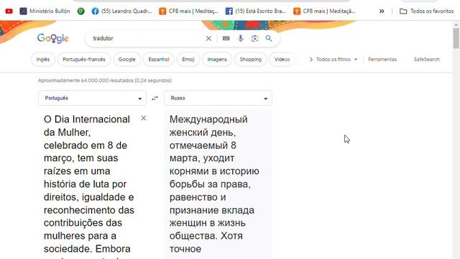Open the SafeSearch settings

click(x=426, y=59)
